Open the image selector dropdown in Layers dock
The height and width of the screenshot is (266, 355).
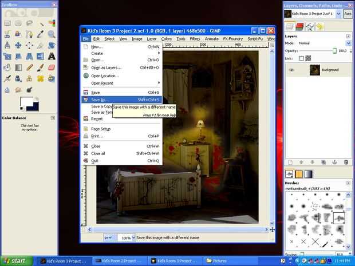click(x=338, y=14)
